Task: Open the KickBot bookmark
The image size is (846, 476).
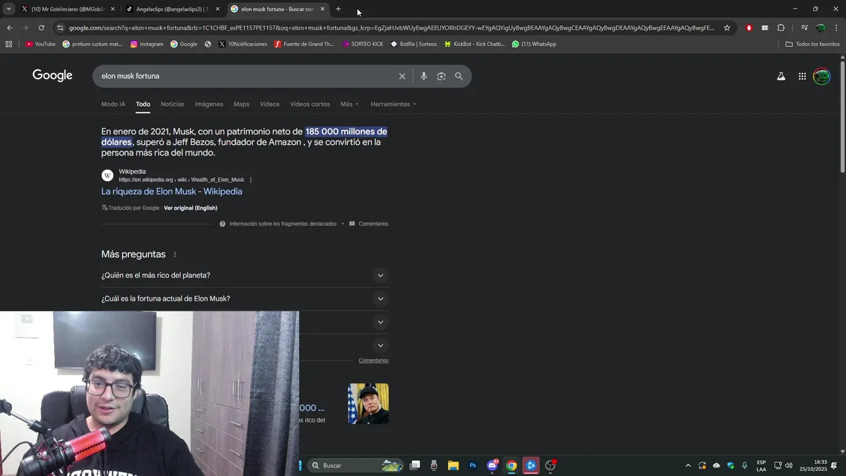Action: click(475, 44)
